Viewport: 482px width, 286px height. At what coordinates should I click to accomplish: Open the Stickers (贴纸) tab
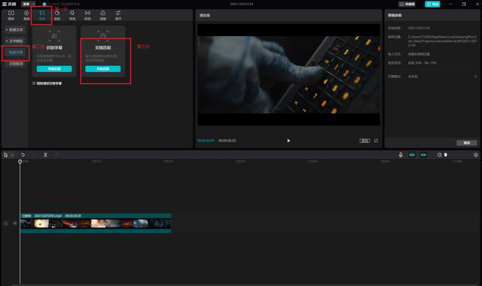pyautogui.click(x=57, y=15)
